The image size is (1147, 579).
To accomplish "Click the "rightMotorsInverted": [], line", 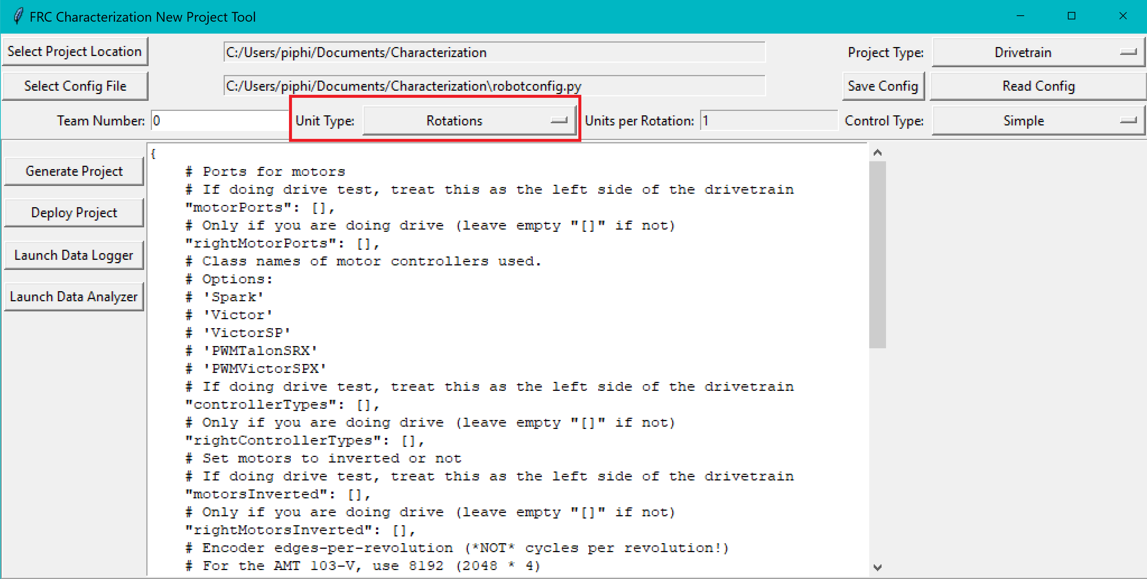I will pyautogui.click(x=300, y=530).
